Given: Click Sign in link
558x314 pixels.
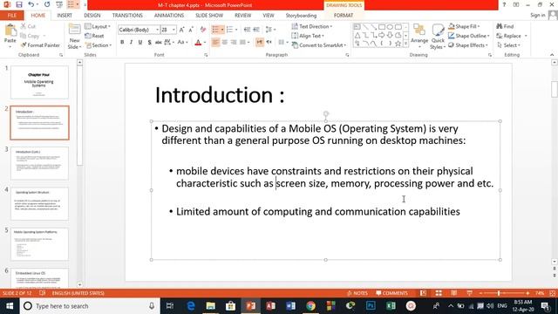Looking at the screenshot, I should coord(537,16).
